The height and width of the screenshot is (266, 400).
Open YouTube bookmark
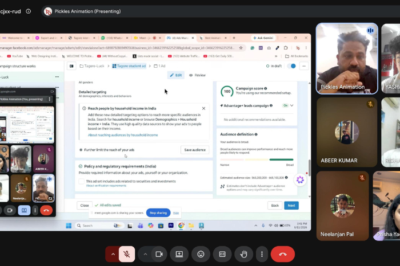15,56
